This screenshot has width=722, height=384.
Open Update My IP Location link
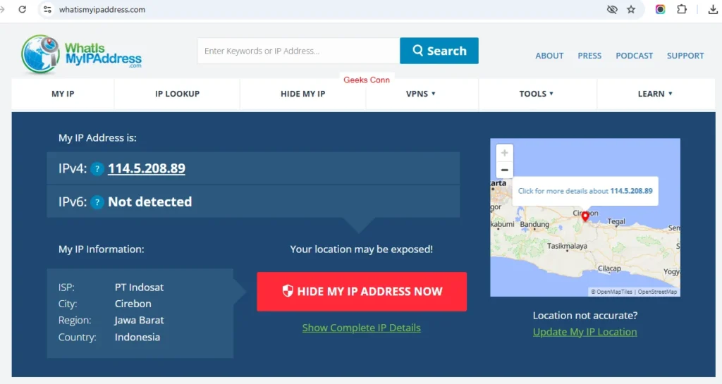click(585, 332)
